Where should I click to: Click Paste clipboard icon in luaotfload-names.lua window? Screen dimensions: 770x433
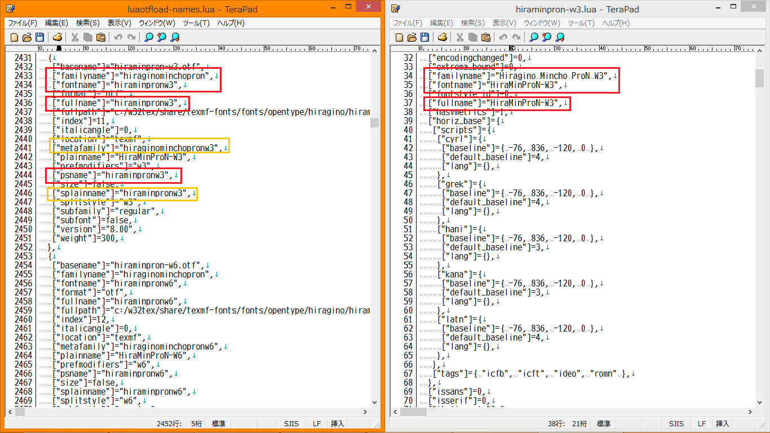(x=100, y=37)
